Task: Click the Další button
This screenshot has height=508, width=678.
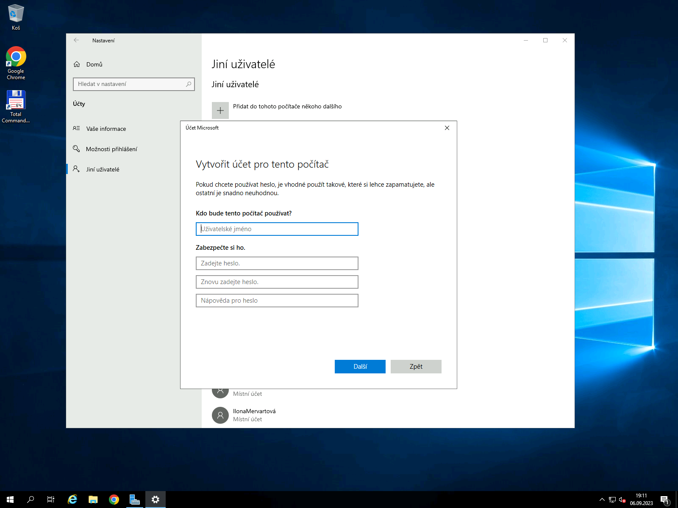Action: click(360, 366)
